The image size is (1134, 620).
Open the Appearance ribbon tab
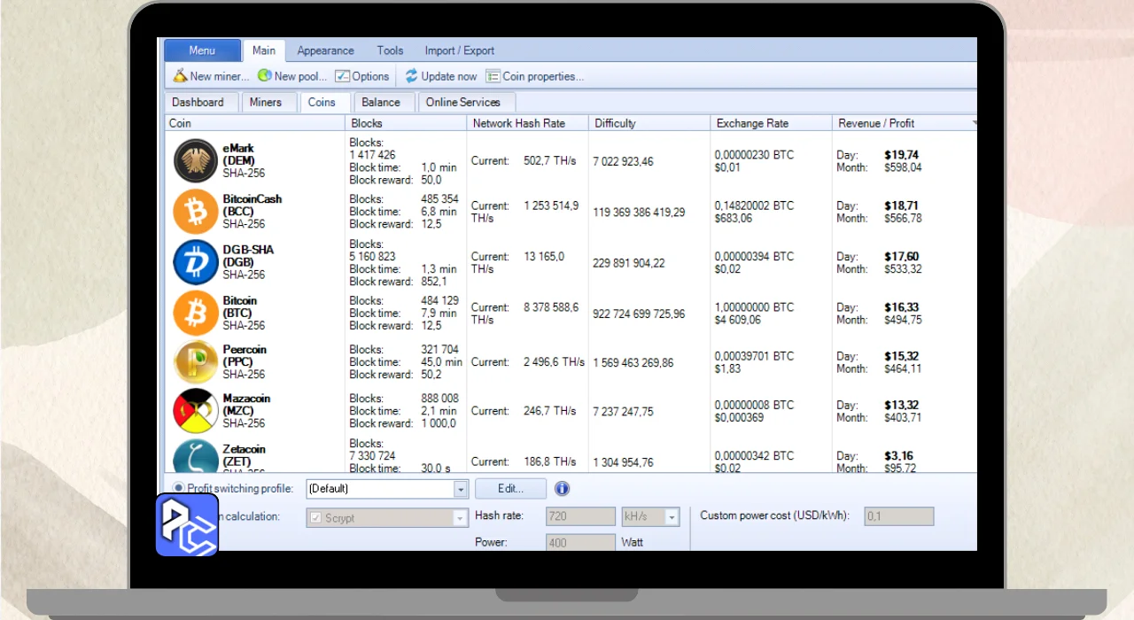point(325,50)
